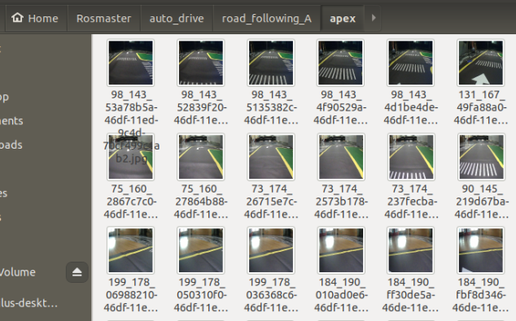This screenshot has height=321, width=516.
Task: Go to Rosmaster folder in path bar
Action: [x=103, y=19]
